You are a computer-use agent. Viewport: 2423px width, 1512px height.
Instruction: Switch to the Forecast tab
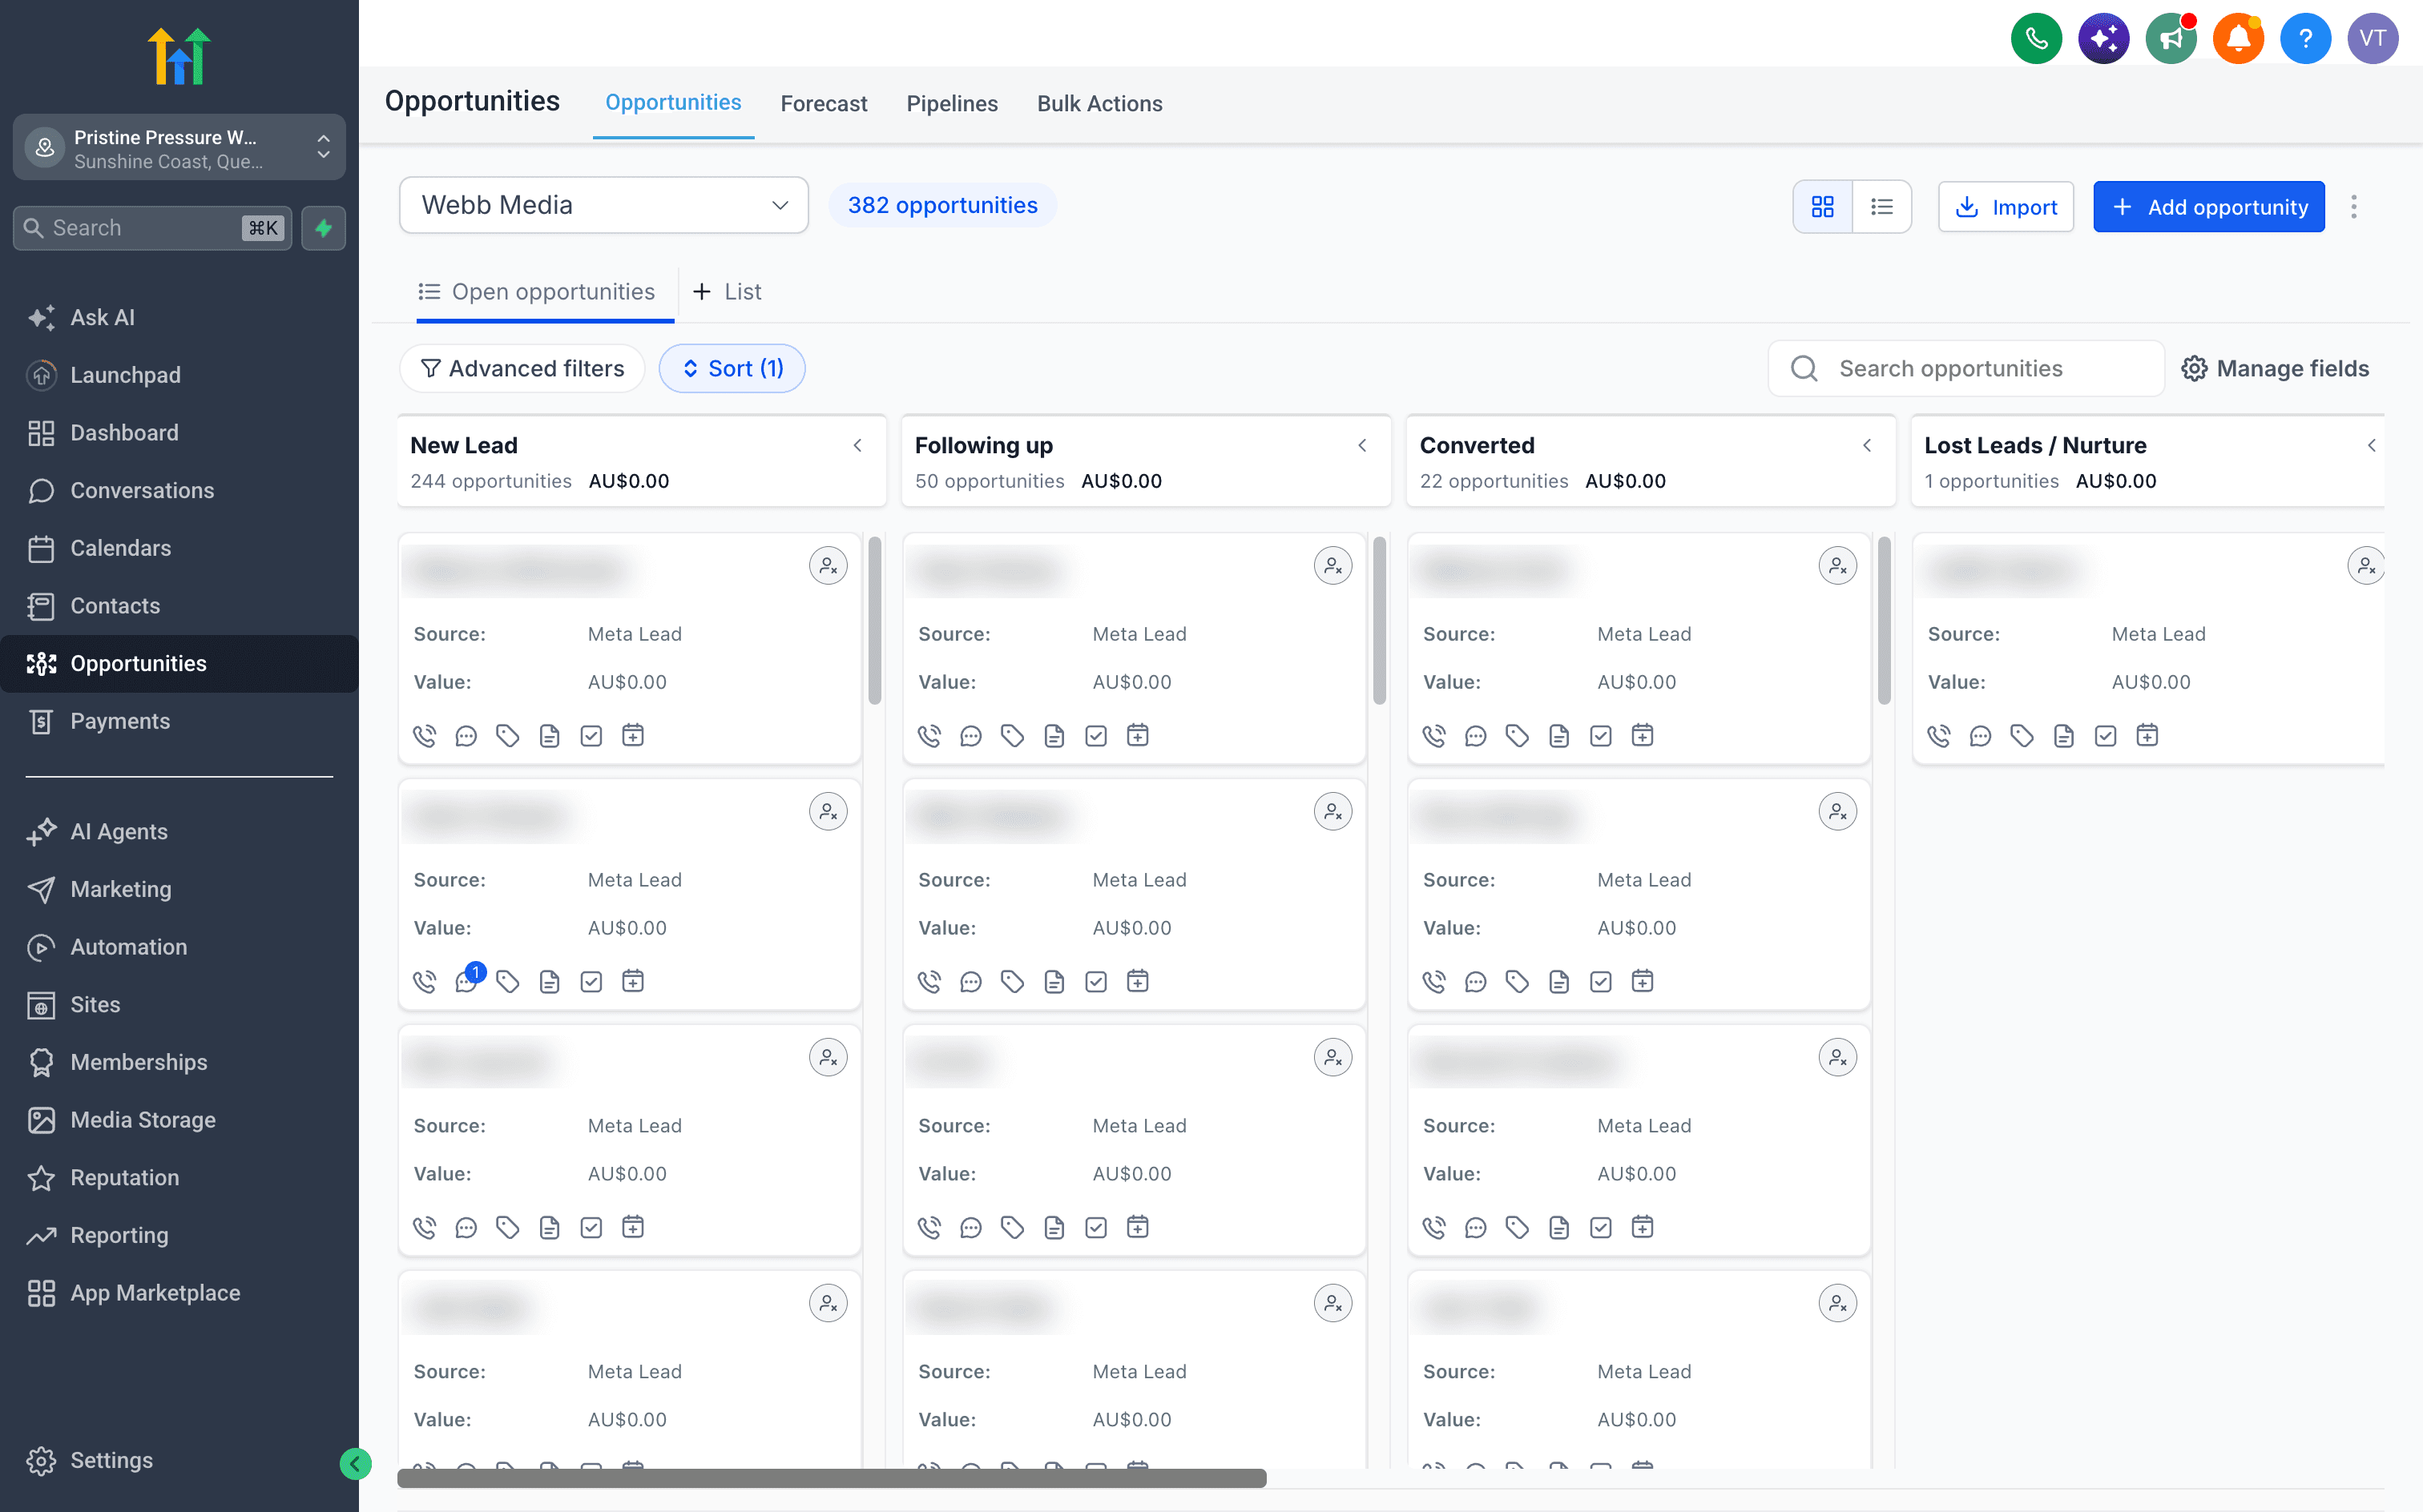(x=824, y=103)
